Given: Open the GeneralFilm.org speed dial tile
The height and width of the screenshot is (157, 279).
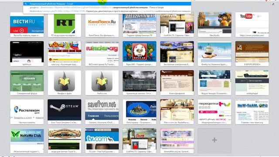Looking at the screenshot, I should [x=177, y=141].
